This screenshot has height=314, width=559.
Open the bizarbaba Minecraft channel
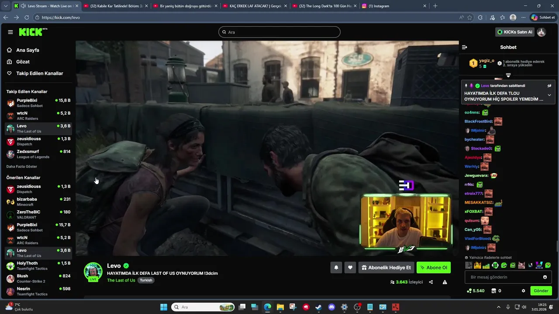38,202
